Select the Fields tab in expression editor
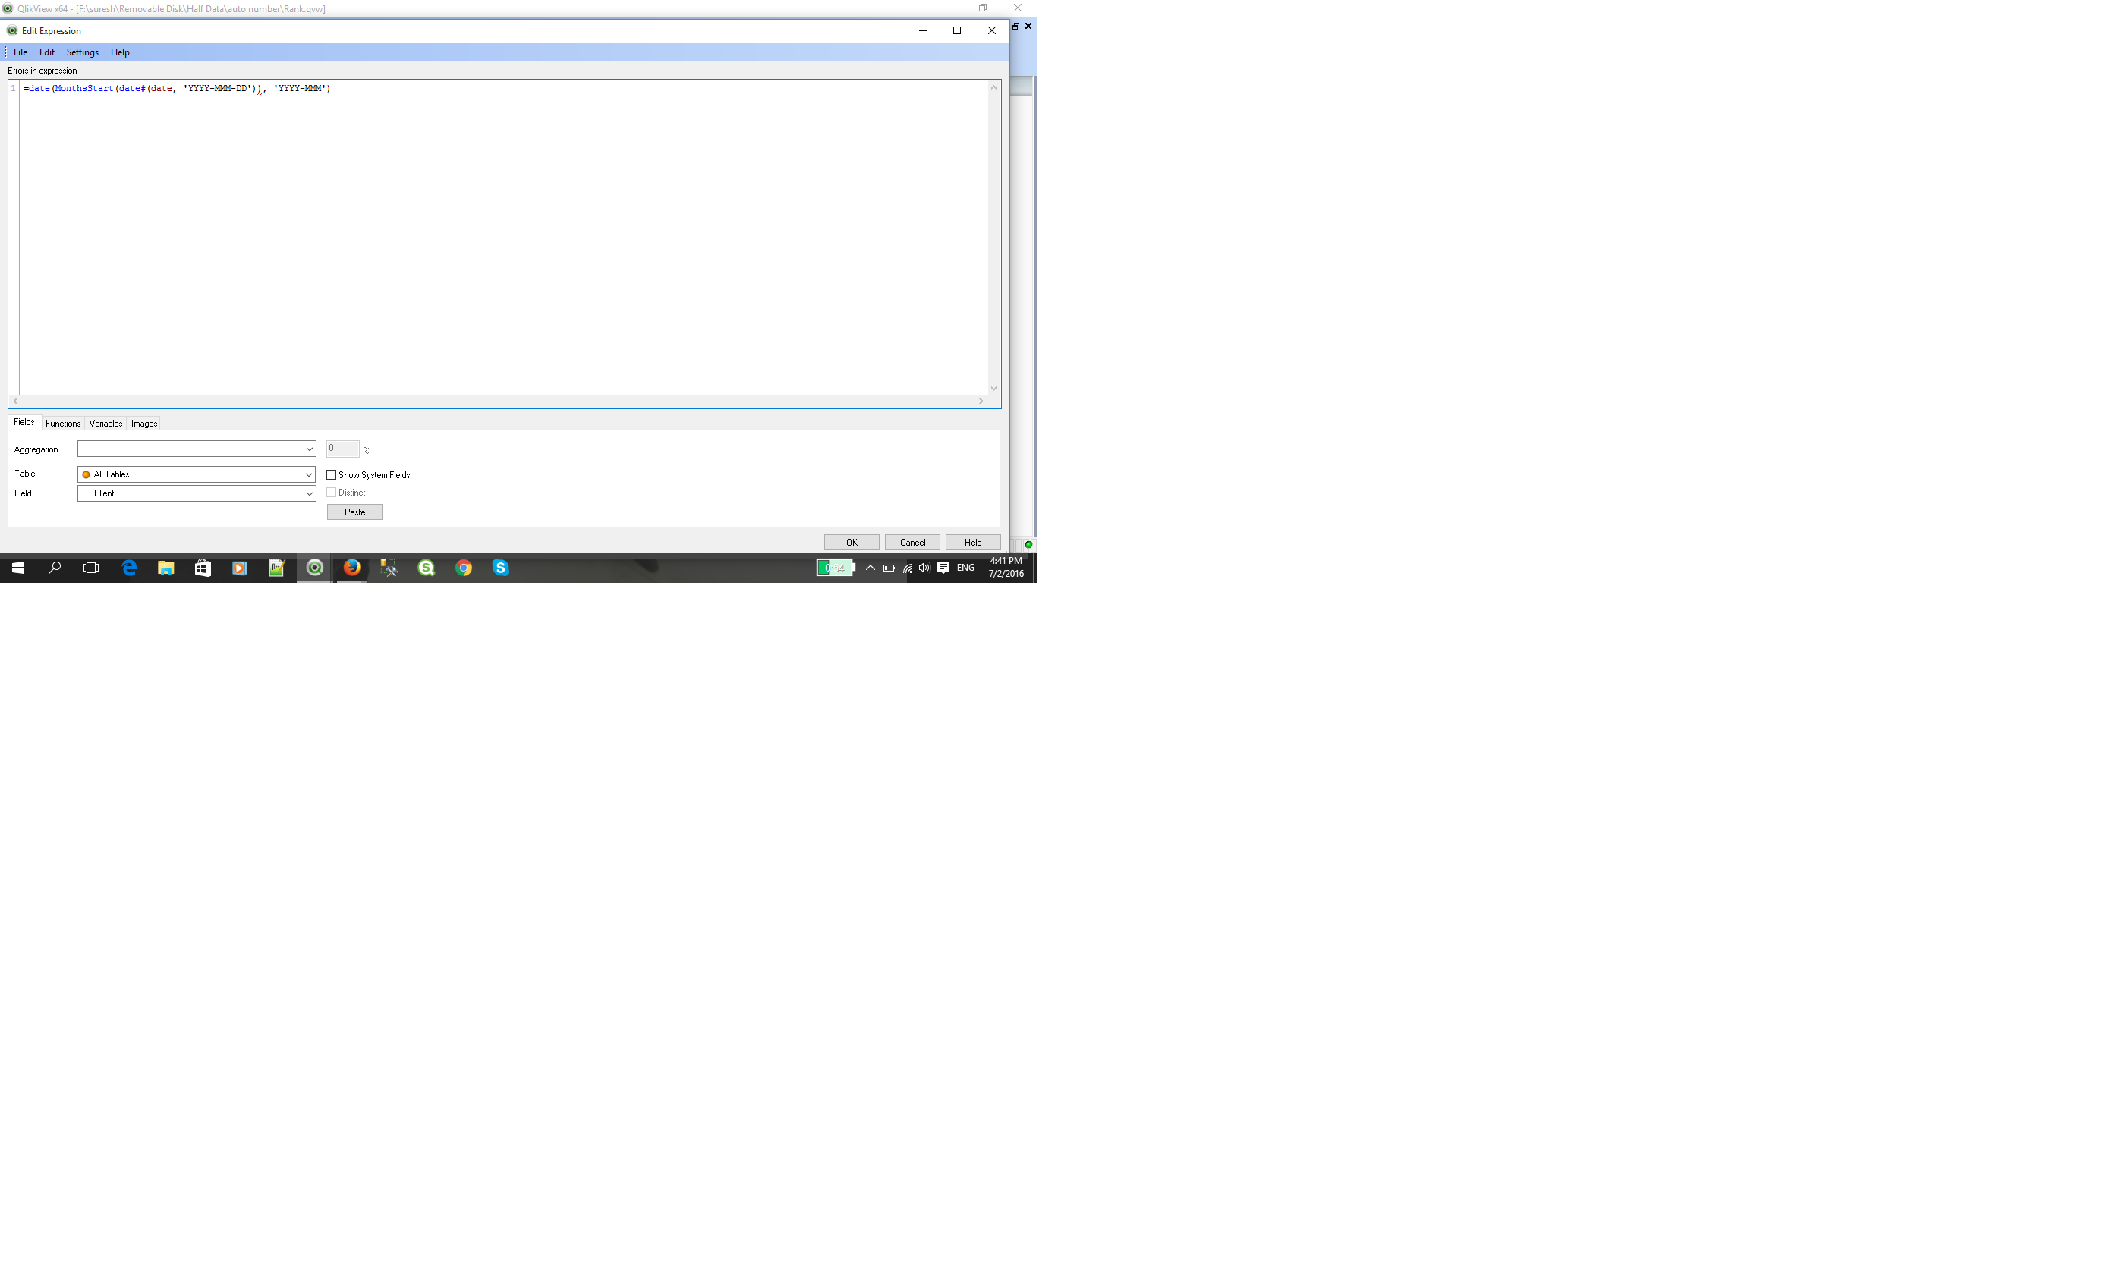The height and width of the screenshot is (1269, 2119). coord(23,421)
